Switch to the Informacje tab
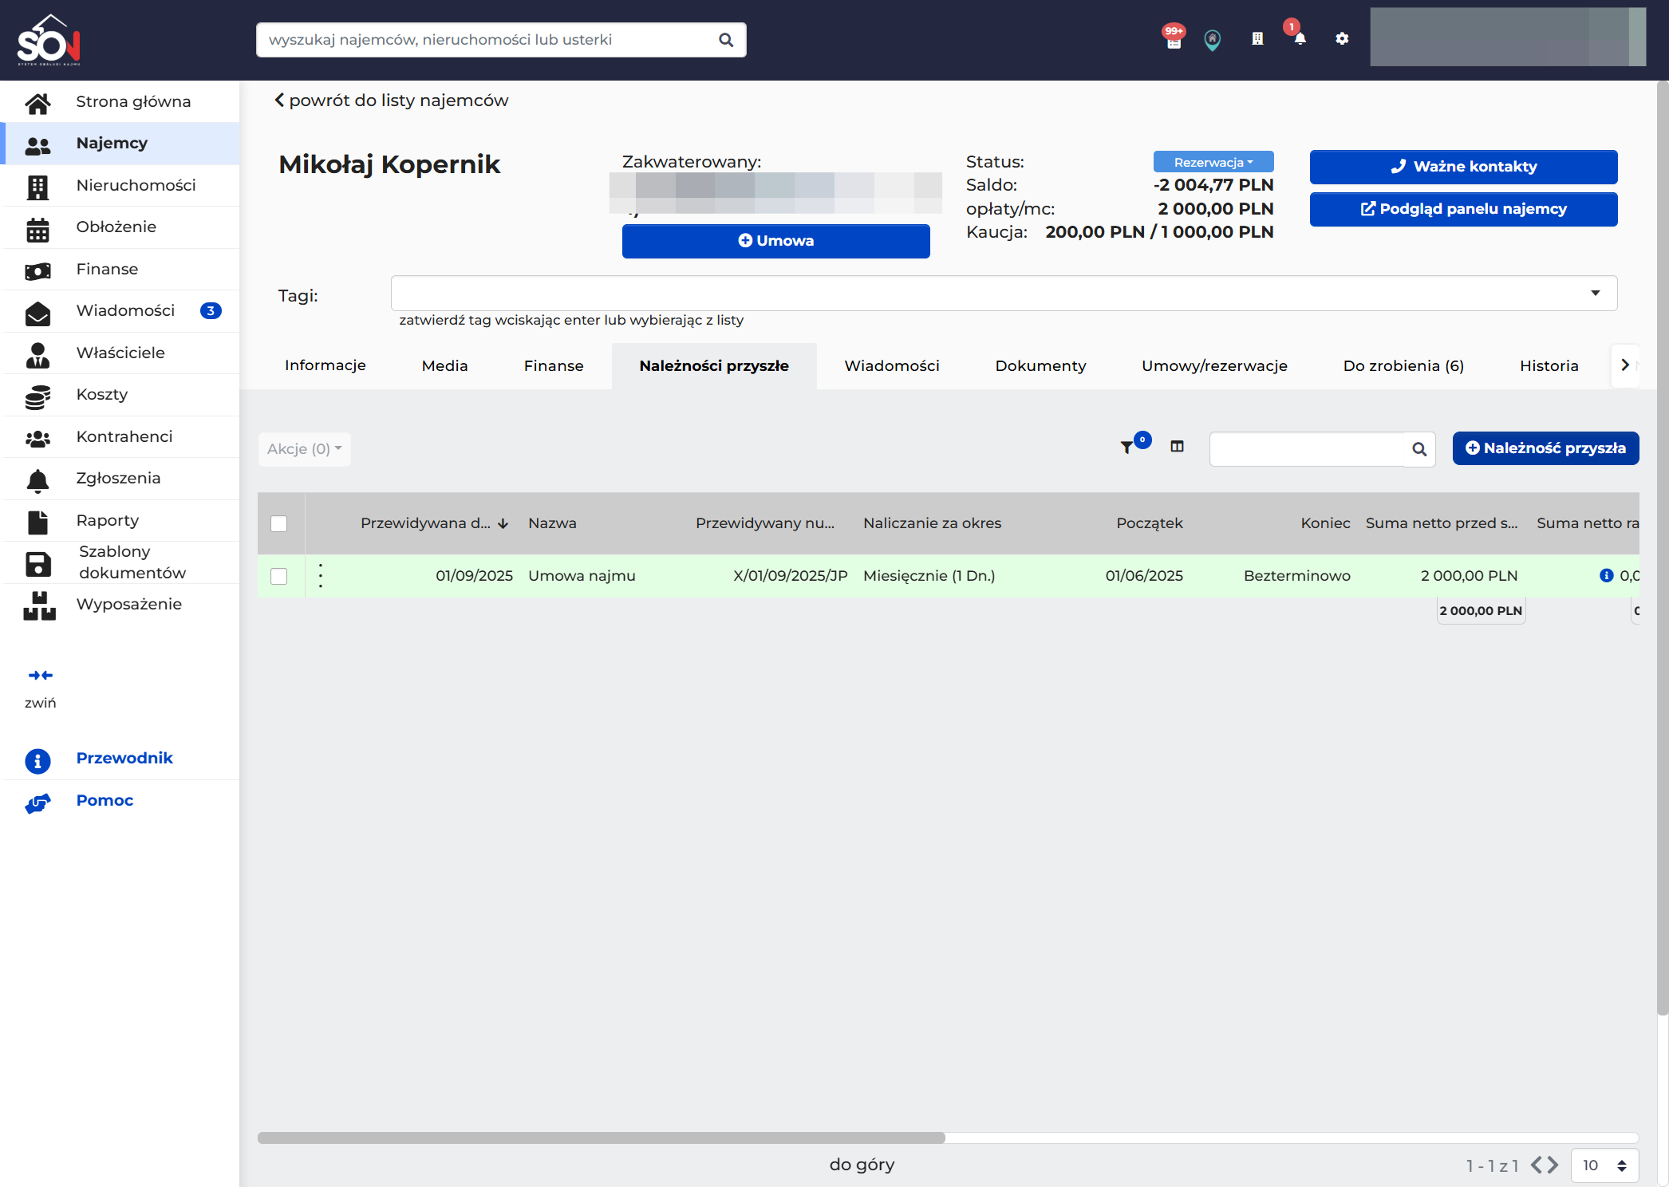 (x=325, y=365)
